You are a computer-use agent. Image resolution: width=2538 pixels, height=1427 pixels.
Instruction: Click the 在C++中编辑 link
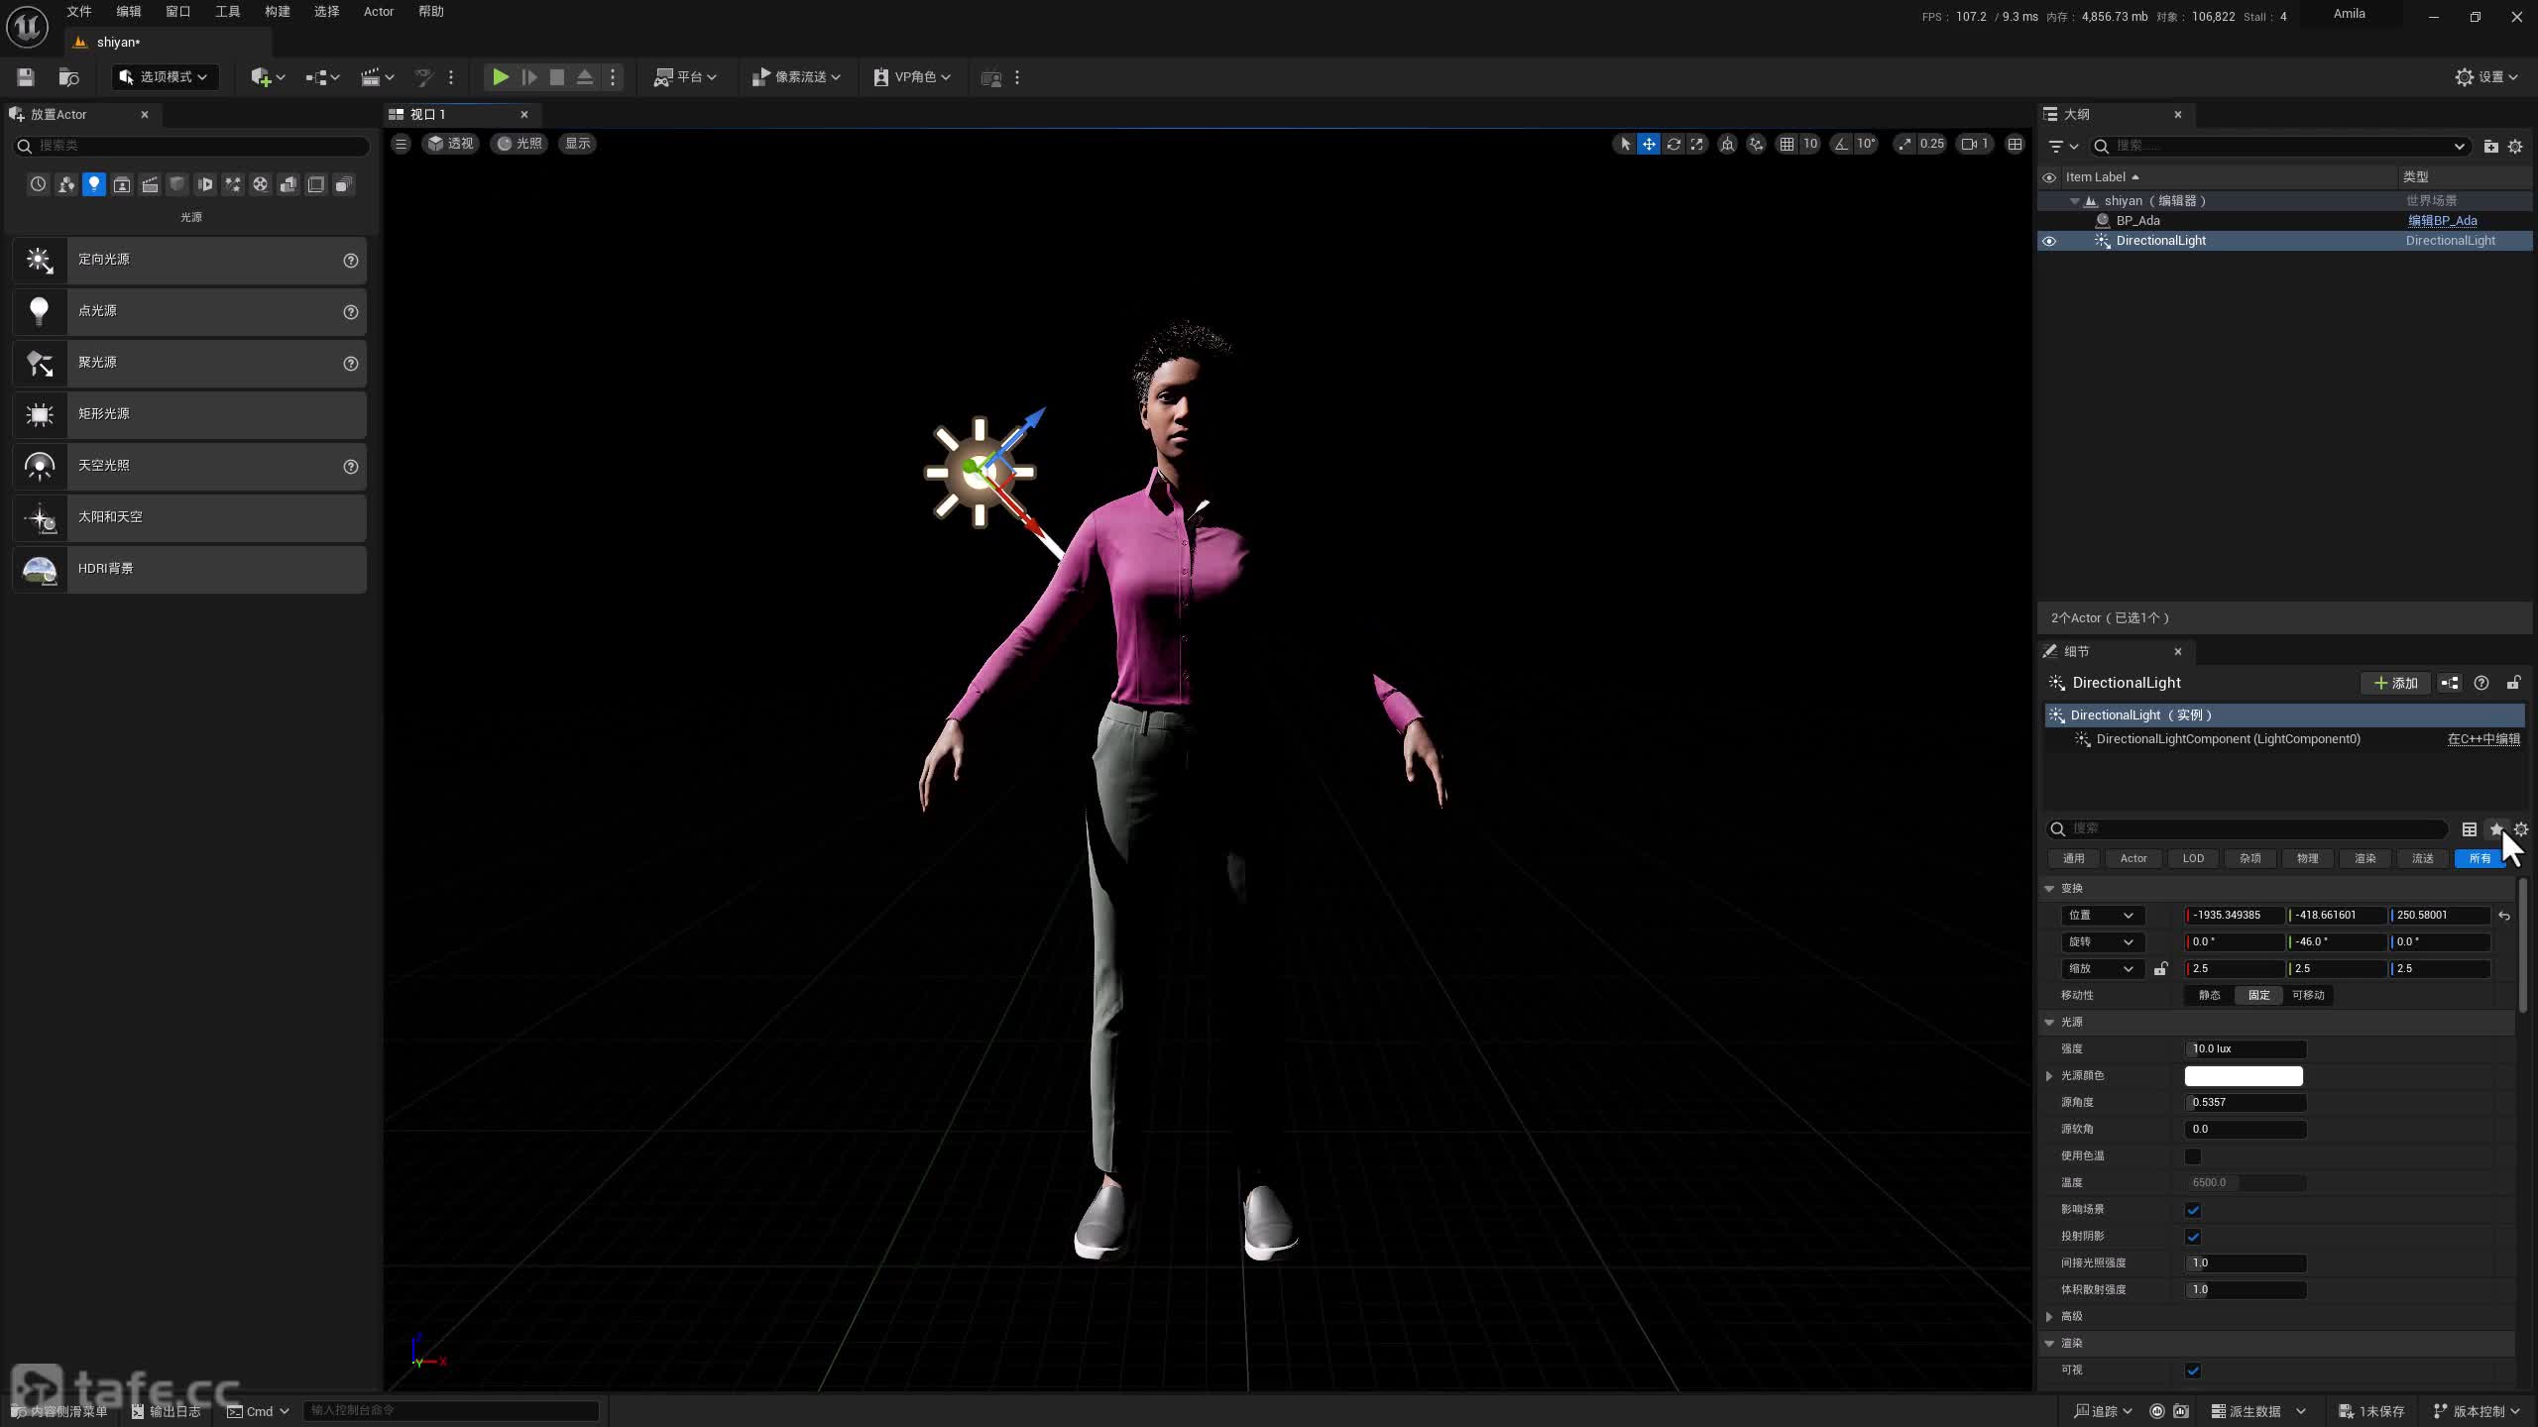click(2483, 739)
